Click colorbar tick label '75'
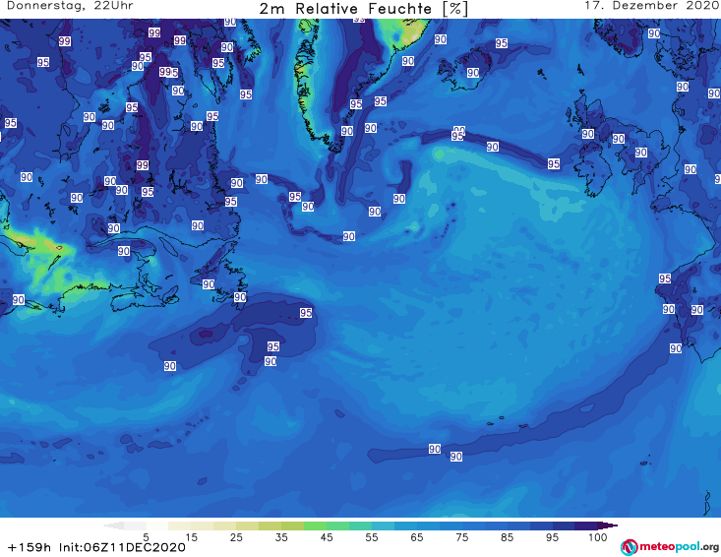 point(461,537)
